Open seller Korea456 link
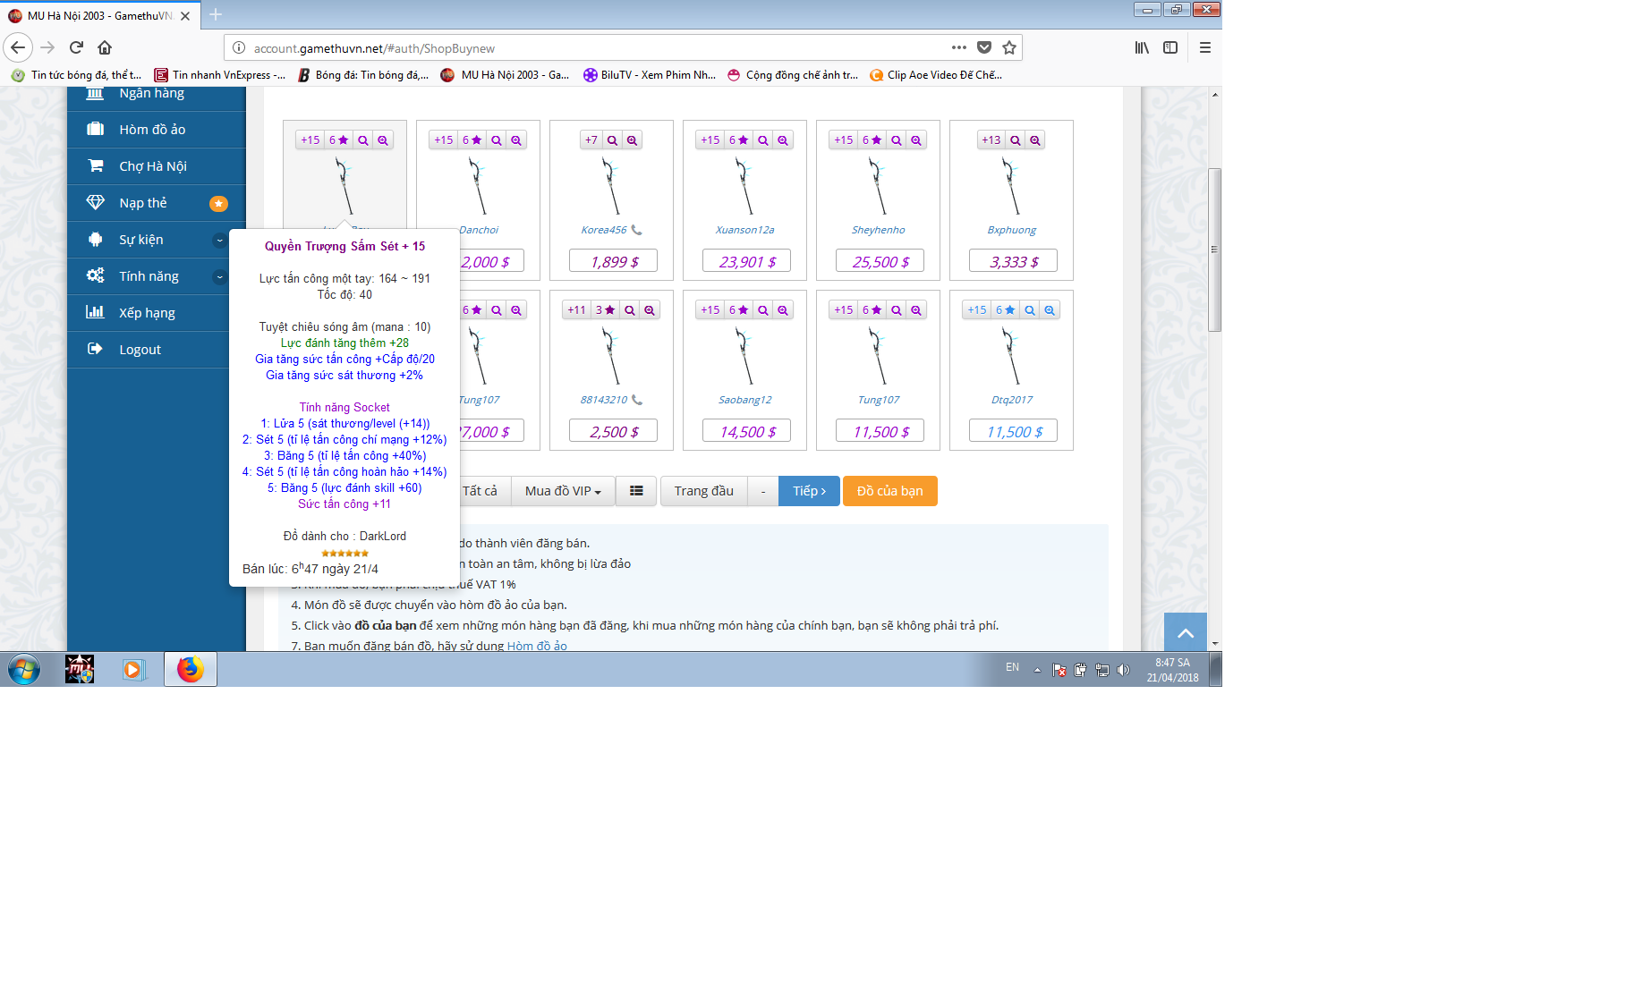Image resolution: width=1650 pixels, height=982 pixels. coord(604,230)
